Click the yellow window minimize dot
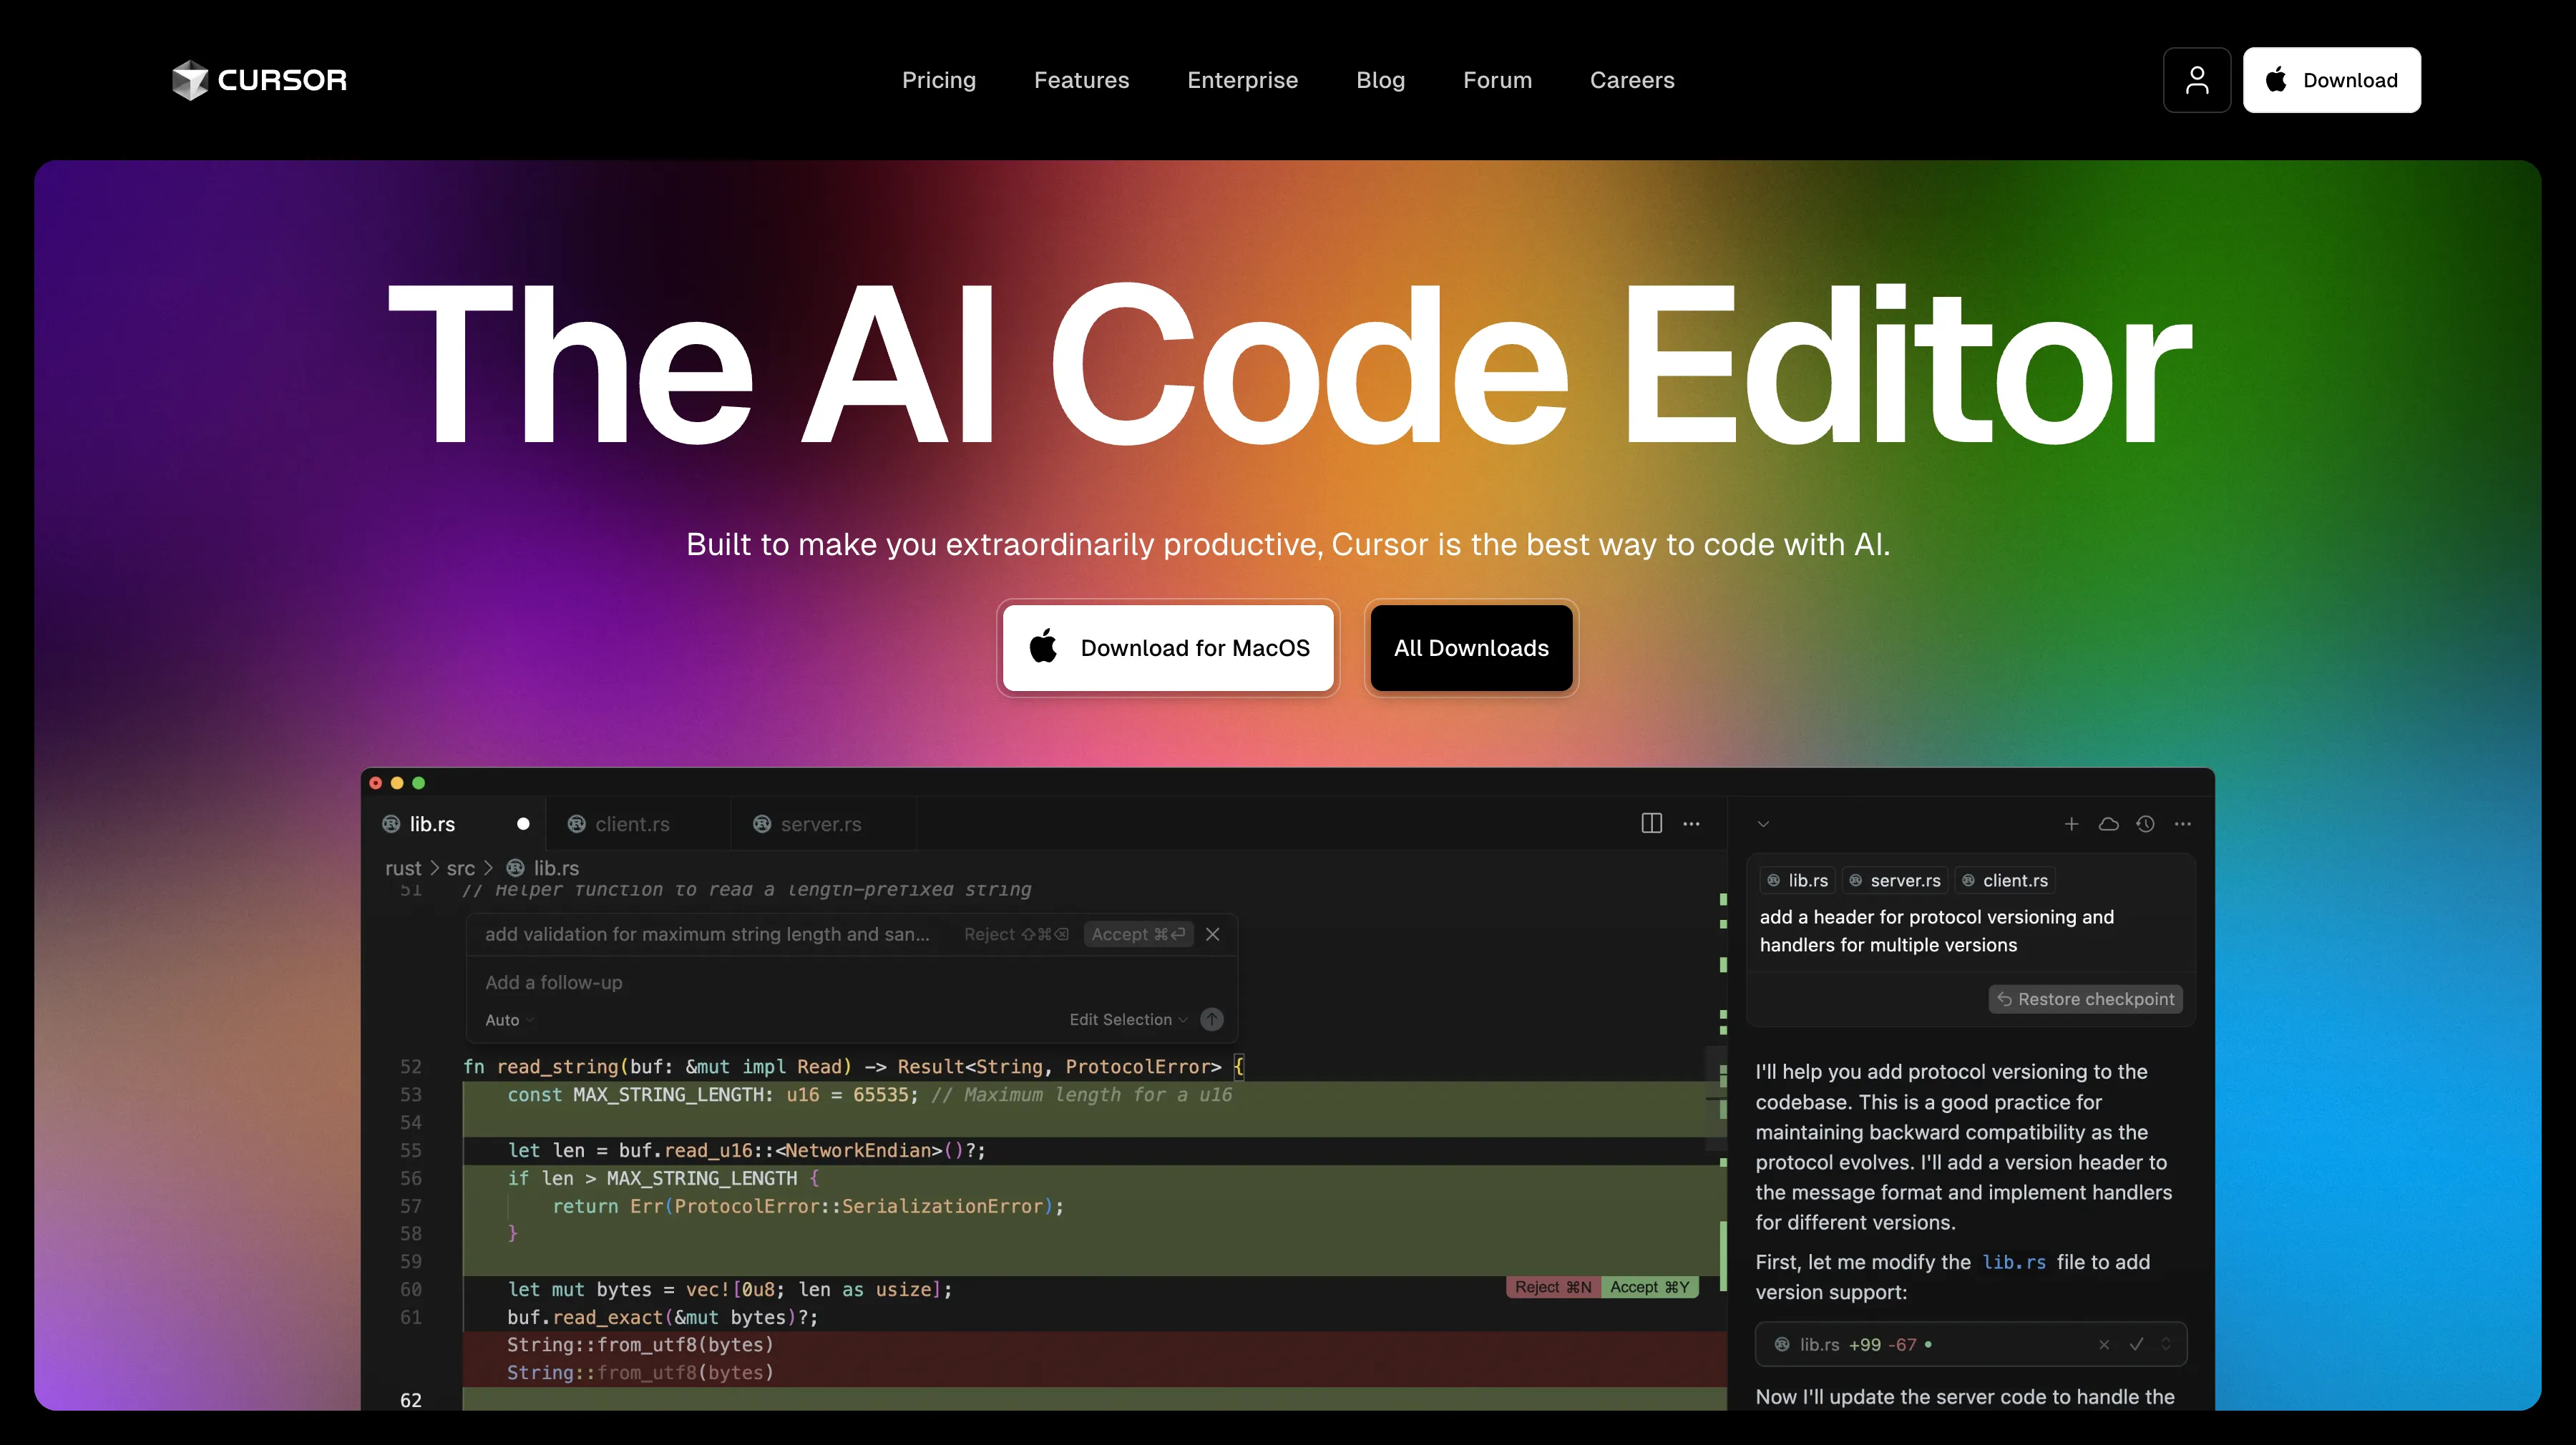The height and width of the screenshot is (1445, 2576). (397, 783)
